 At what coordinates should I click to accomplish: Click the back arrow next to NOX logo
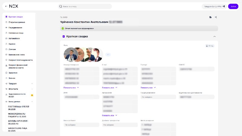6,6
